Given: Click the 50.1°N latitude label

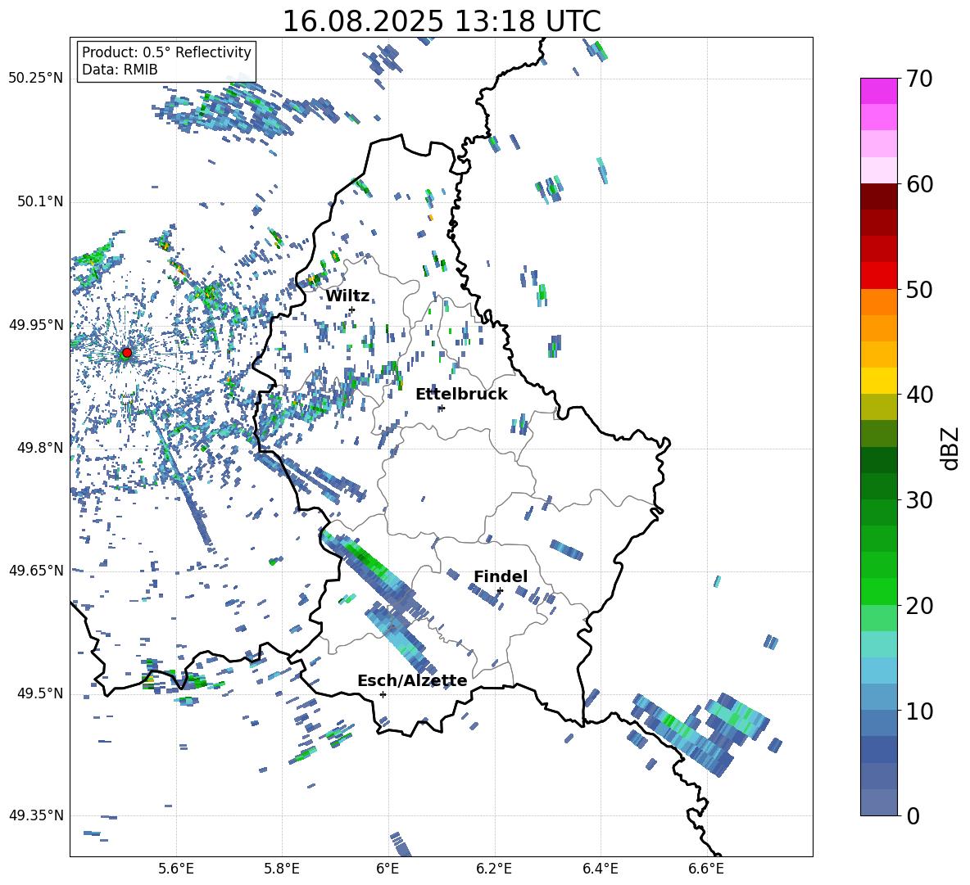Looking at the screenshot, I should [x=40, y=202].
